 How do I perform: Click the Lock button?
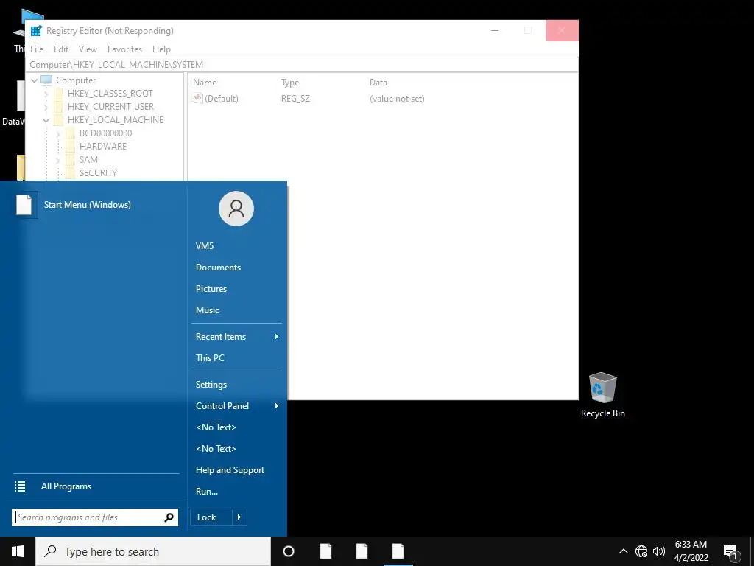(211, 517)
